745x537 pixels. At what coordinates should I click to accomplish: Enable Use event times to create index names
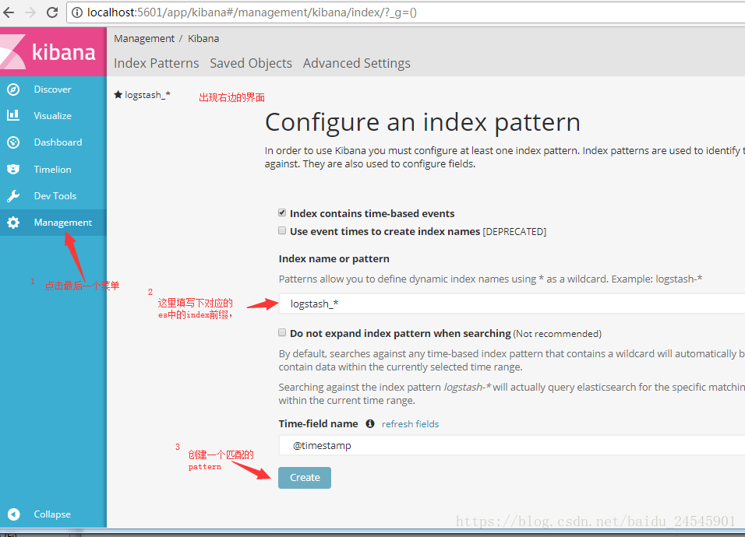[282, 230]
